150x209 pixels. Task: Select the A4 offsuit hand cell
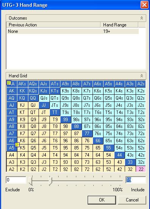tap(12, 155)
